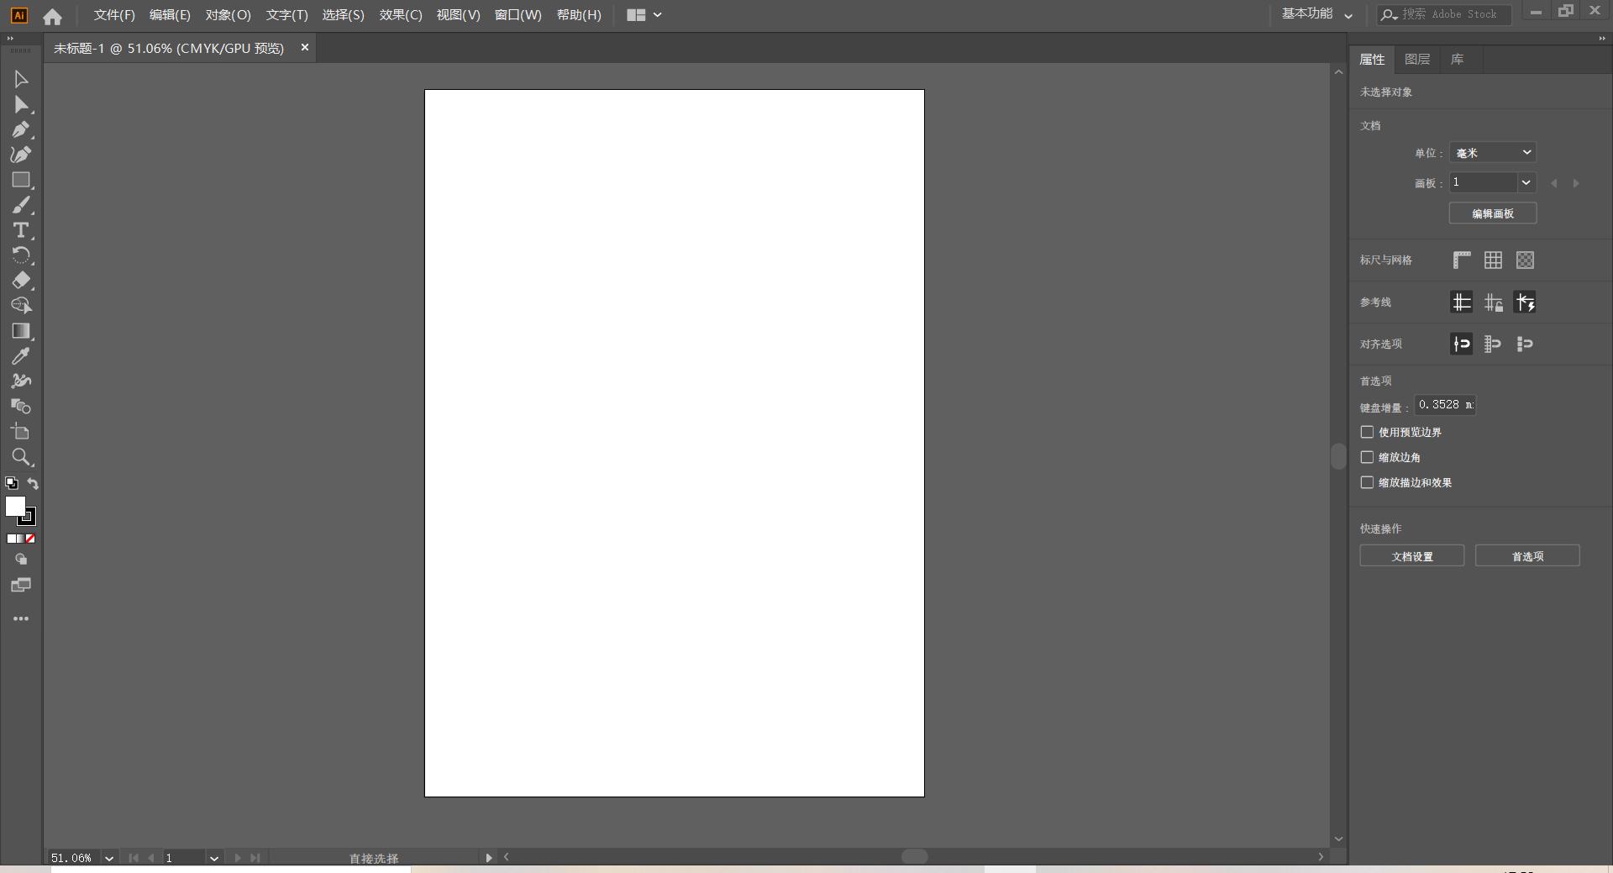Enable 缩放描边和效果 checkbox
Viewport: 1613px width, 873px height.
coord(1367,482)
